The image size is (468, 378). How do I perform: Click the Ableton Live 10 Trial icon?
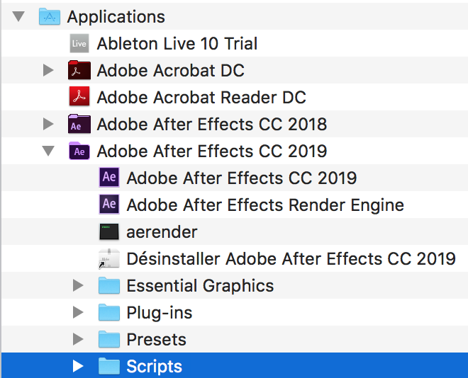pos(79,44)
